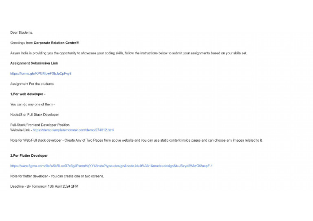Click the 'Note for Web/Full stack developer' sentence
The height and width of the screenshot is (221, 313).
[137, 140]
